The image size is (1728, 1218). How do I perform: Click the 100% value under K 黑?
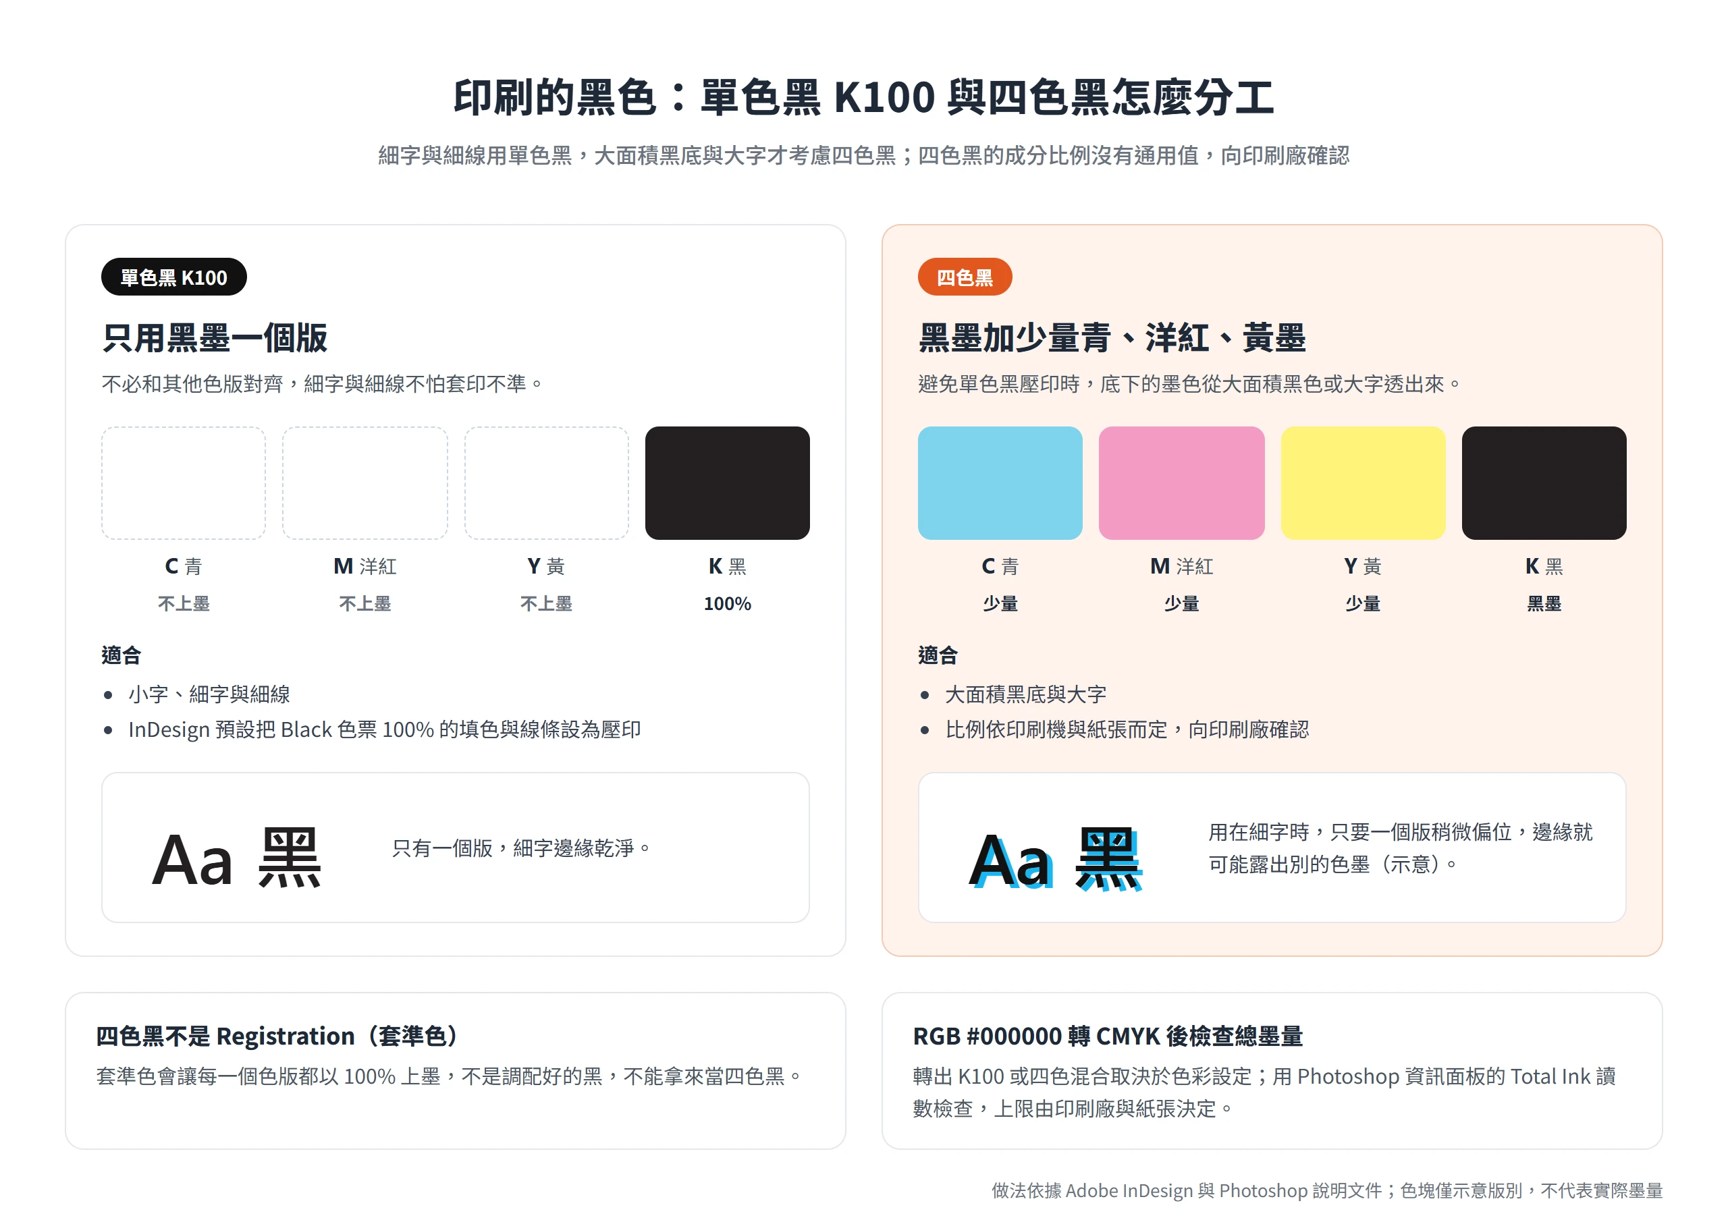(x=727, y=603)
